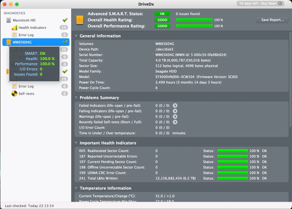Open the lower Error Log item
Image resolution: width=292 pixels, height=209 pixels.
[36, 86]
